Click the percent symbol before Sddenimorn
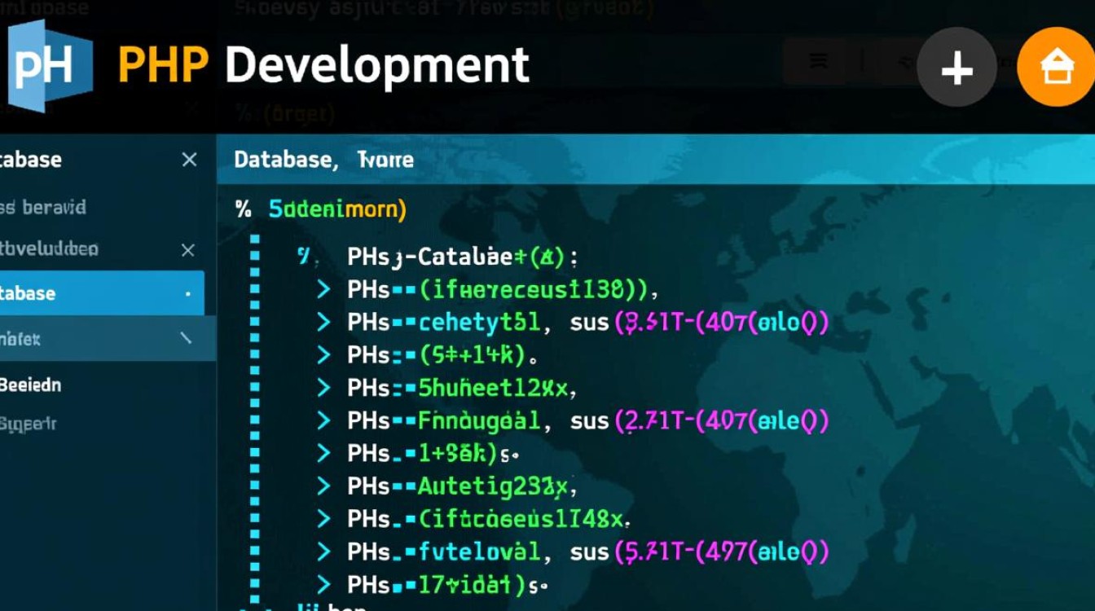Viewport: 1095px width, 611px height. (x=243, y=209)
